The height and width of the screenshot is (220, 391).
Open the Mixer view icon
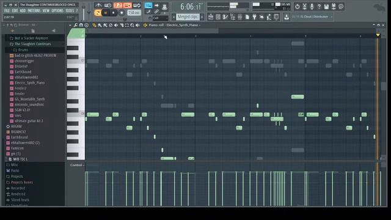[x=240, y=17]
